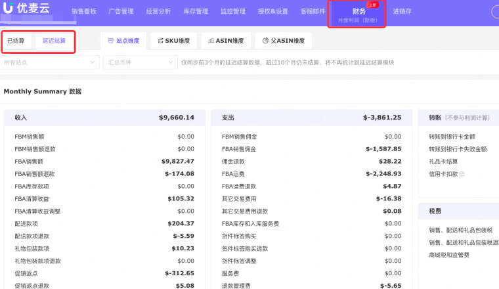
Task: Expand the 汇总币种 dropdown
Action: tap(141, 62)
